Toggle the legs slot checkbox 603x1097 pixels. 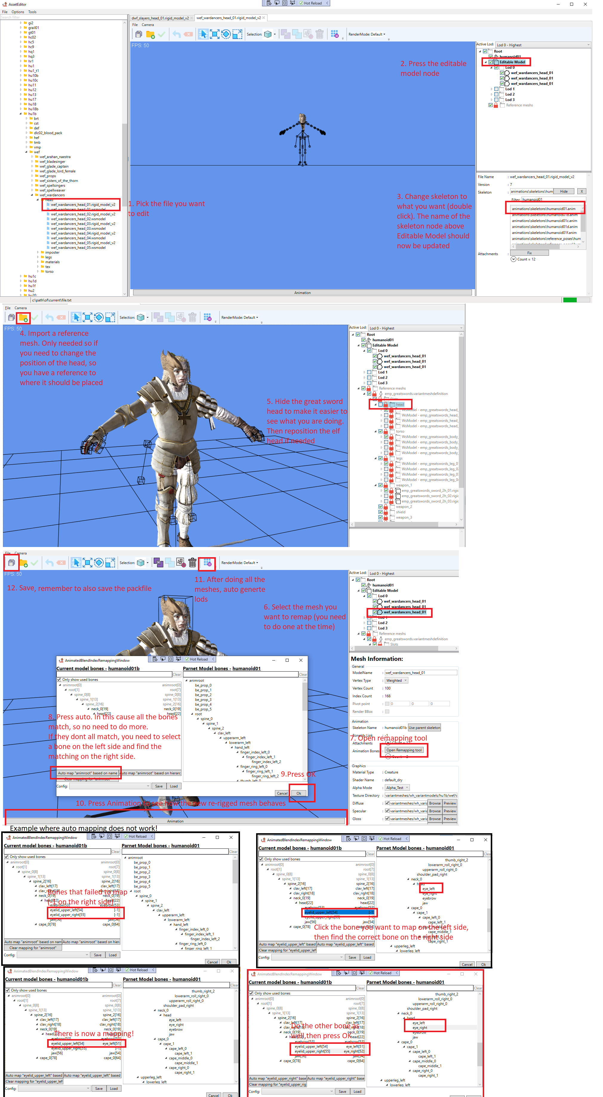click(x=380, y=458)
